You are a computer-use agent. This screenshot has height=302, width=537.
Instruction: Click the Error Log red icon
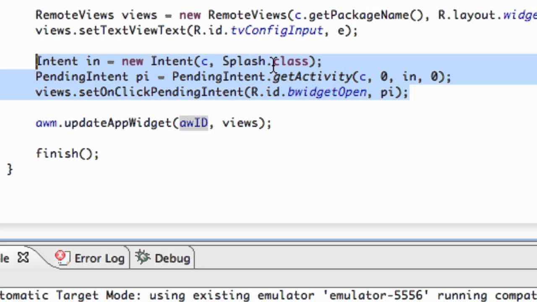[x=62, y=258]
